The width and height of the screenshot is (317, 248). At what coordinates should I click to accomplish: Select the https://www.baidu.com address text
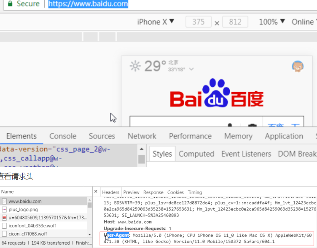tap(88, 4)
